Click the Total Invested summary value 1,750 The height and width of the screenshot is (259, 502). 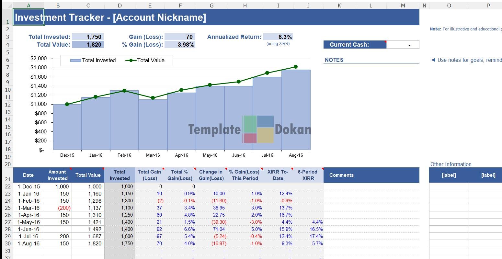(88, 37)
